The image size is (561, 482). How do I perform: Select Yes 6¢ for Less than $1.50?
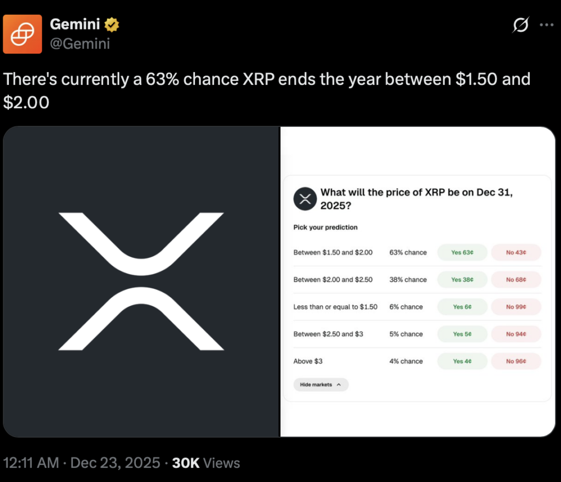pyautogui.click(x=462, y=307)
